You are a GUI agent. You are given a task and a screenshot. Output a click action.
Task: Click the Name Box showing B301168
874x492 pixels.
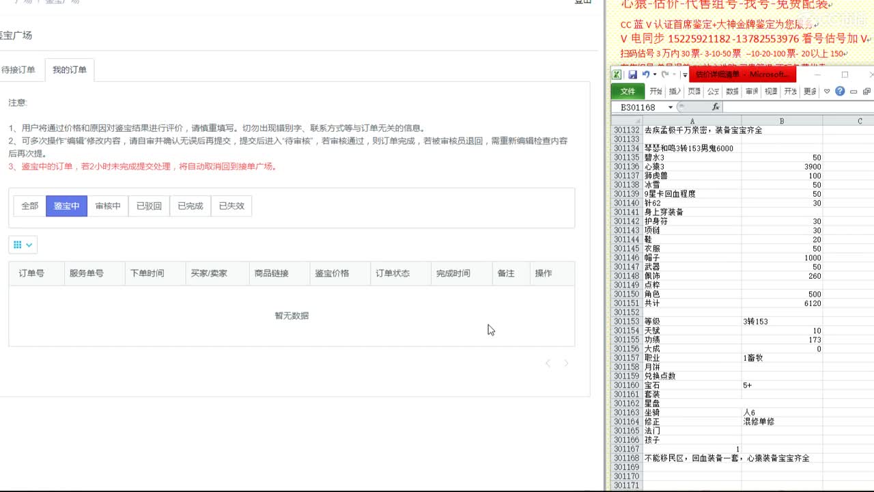[638, 107]
